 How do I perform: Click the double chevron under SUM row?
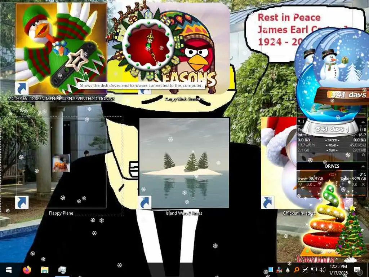[x=363, y=155]
